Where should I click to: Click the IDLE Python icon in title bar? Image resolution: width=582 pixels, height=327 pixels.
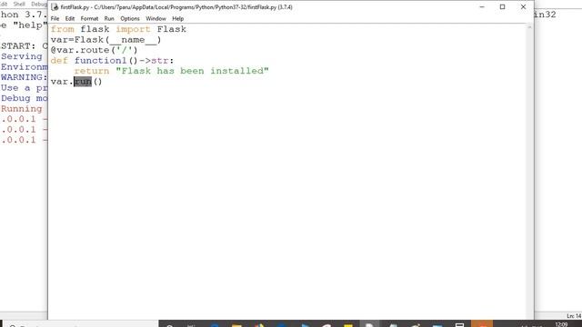[55, 7]
